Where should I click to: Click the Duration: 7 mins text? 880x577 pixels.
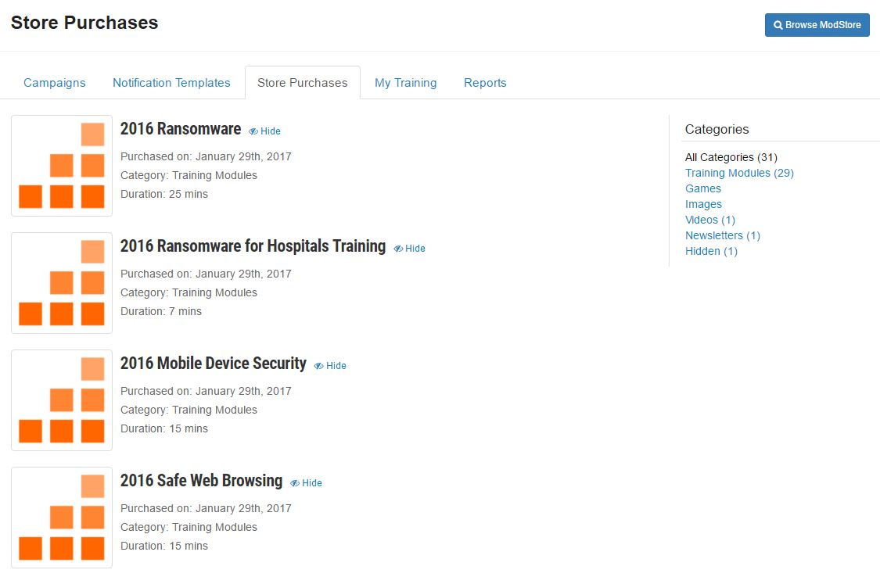[161, 311]
